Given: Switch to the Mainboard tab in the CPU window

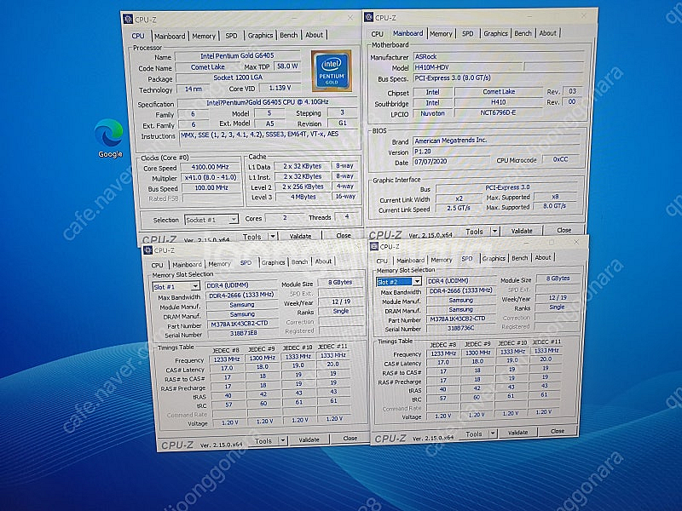Looking at the screenshot, I should tap(170, 37).
